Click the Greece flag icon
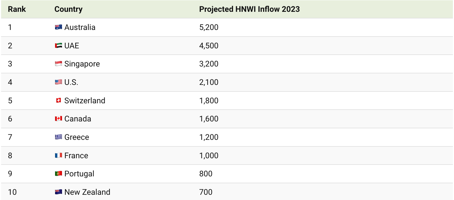This screenshot has height=200, width=454. click(x=58, y=137)
